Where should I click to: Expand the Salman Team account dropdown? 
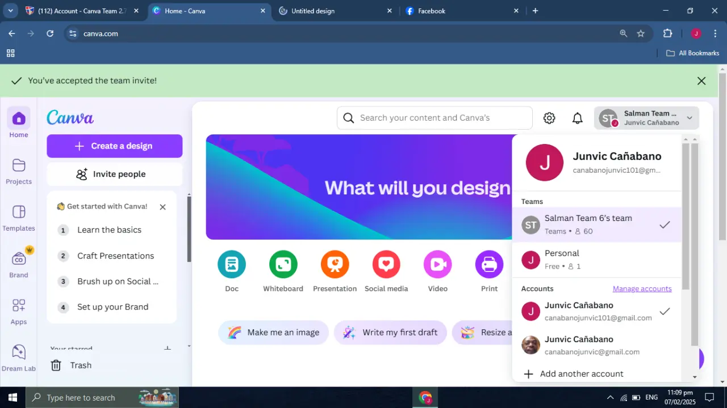pos(647,118)
